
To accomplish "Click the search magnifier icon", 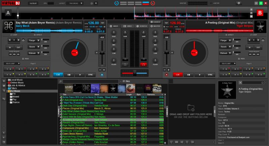I will pos(61,81).
